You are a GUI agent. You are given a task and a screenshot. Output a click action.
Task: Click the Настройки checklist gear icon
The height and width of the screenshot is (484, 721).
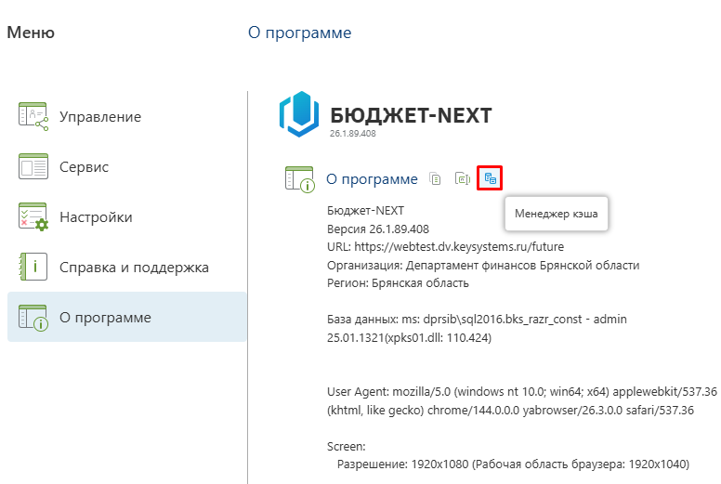pos(33,217)
